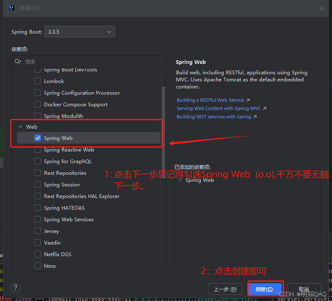Open Building a RESTful Web Service link
This screenshot has height=301, width=332.
tap(213, 100)
